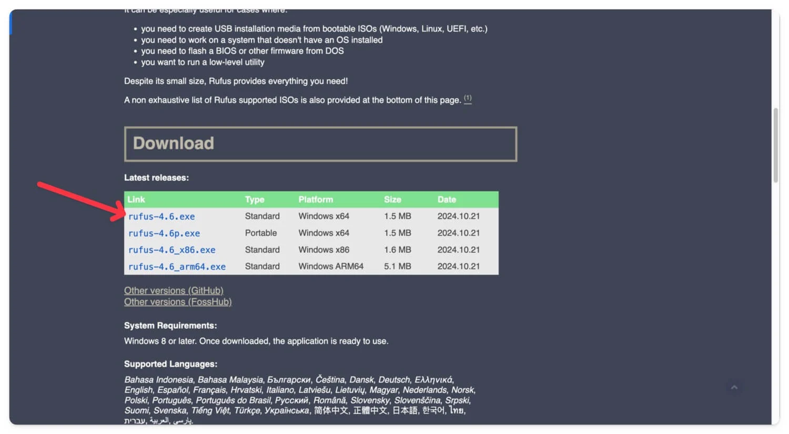
Task: Click the System Requirements heading
Action: 170,326
